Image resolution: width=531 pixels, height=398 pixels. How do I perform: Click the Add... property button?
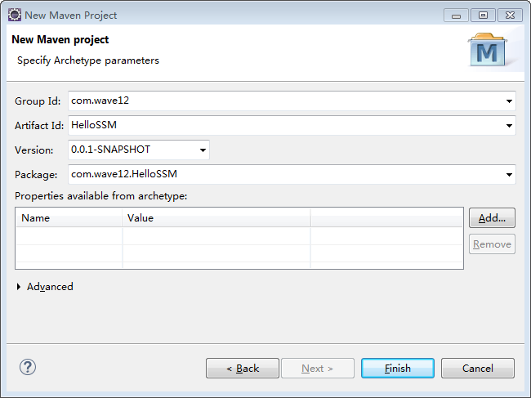point(492,218)
